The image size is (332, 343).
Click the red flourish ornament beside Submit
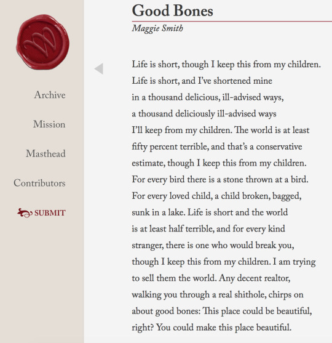click(x=25, y=213)
